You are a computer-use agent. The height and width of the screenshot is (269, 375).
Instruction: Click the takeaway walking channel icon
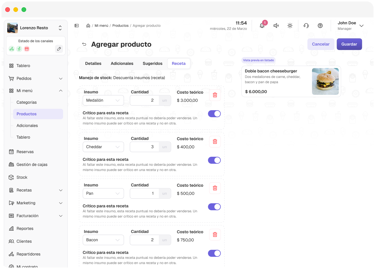(19, 49)
